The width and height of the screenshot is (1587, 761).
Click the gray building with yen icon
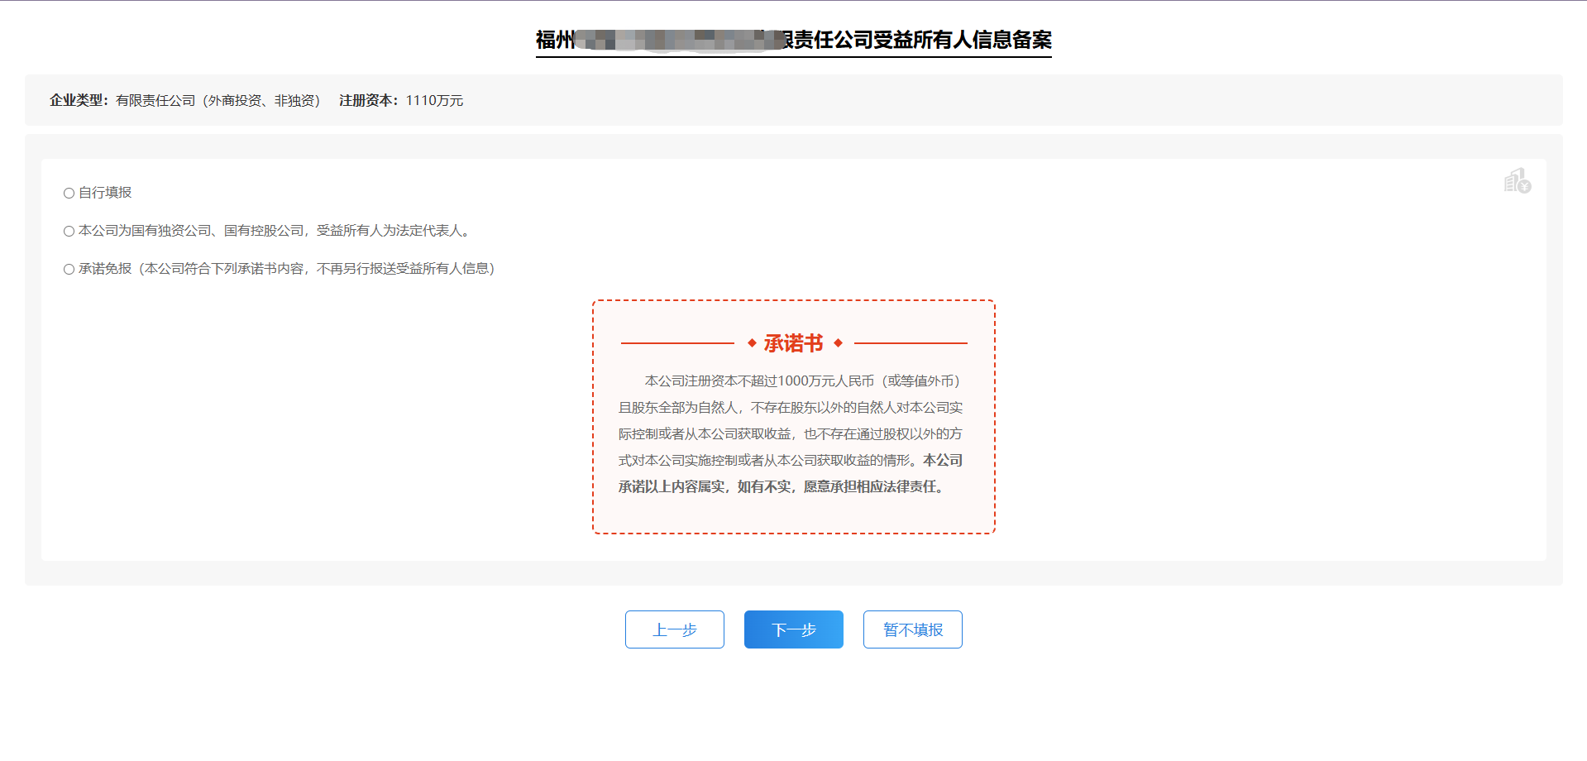click(x=1517, y=181)
